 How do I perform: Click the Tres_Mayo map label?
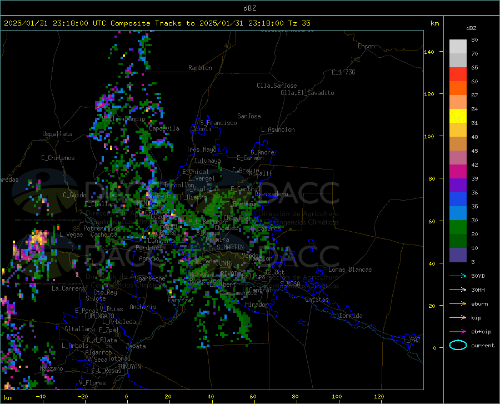(201, 149)
